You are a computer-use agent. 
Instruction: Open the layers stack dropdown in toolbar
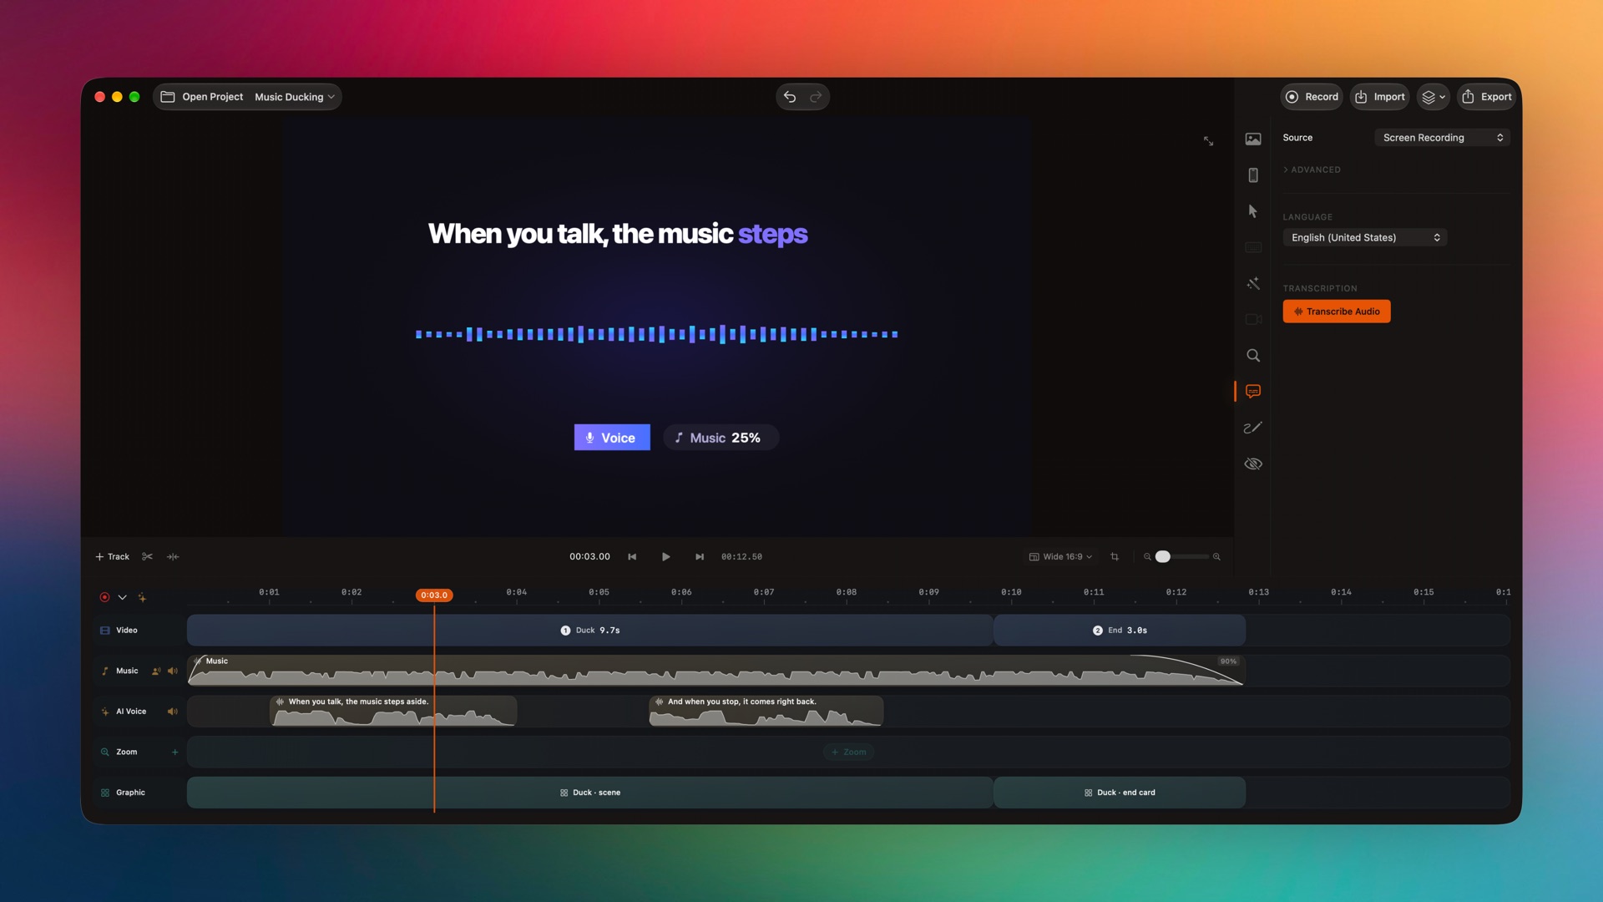coord(1433,97)
